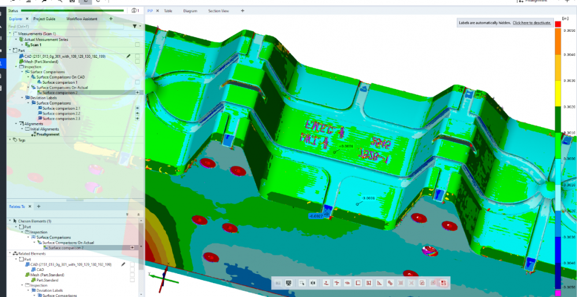The image size is (577, 297).
Task: Expand the Tags tree node
Action: [10, 140]
